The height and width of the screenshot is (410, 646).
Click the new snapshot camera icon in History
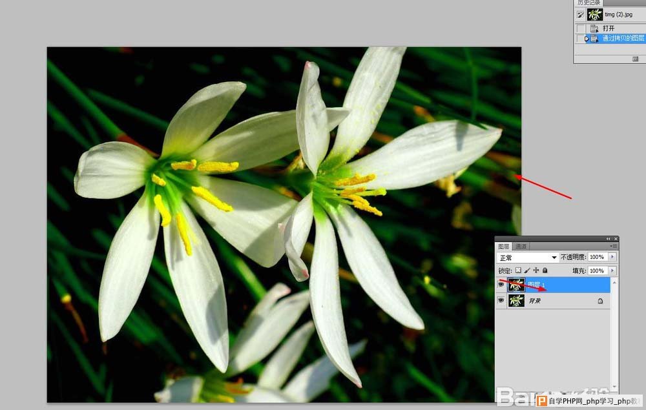[x=635, y=59]
